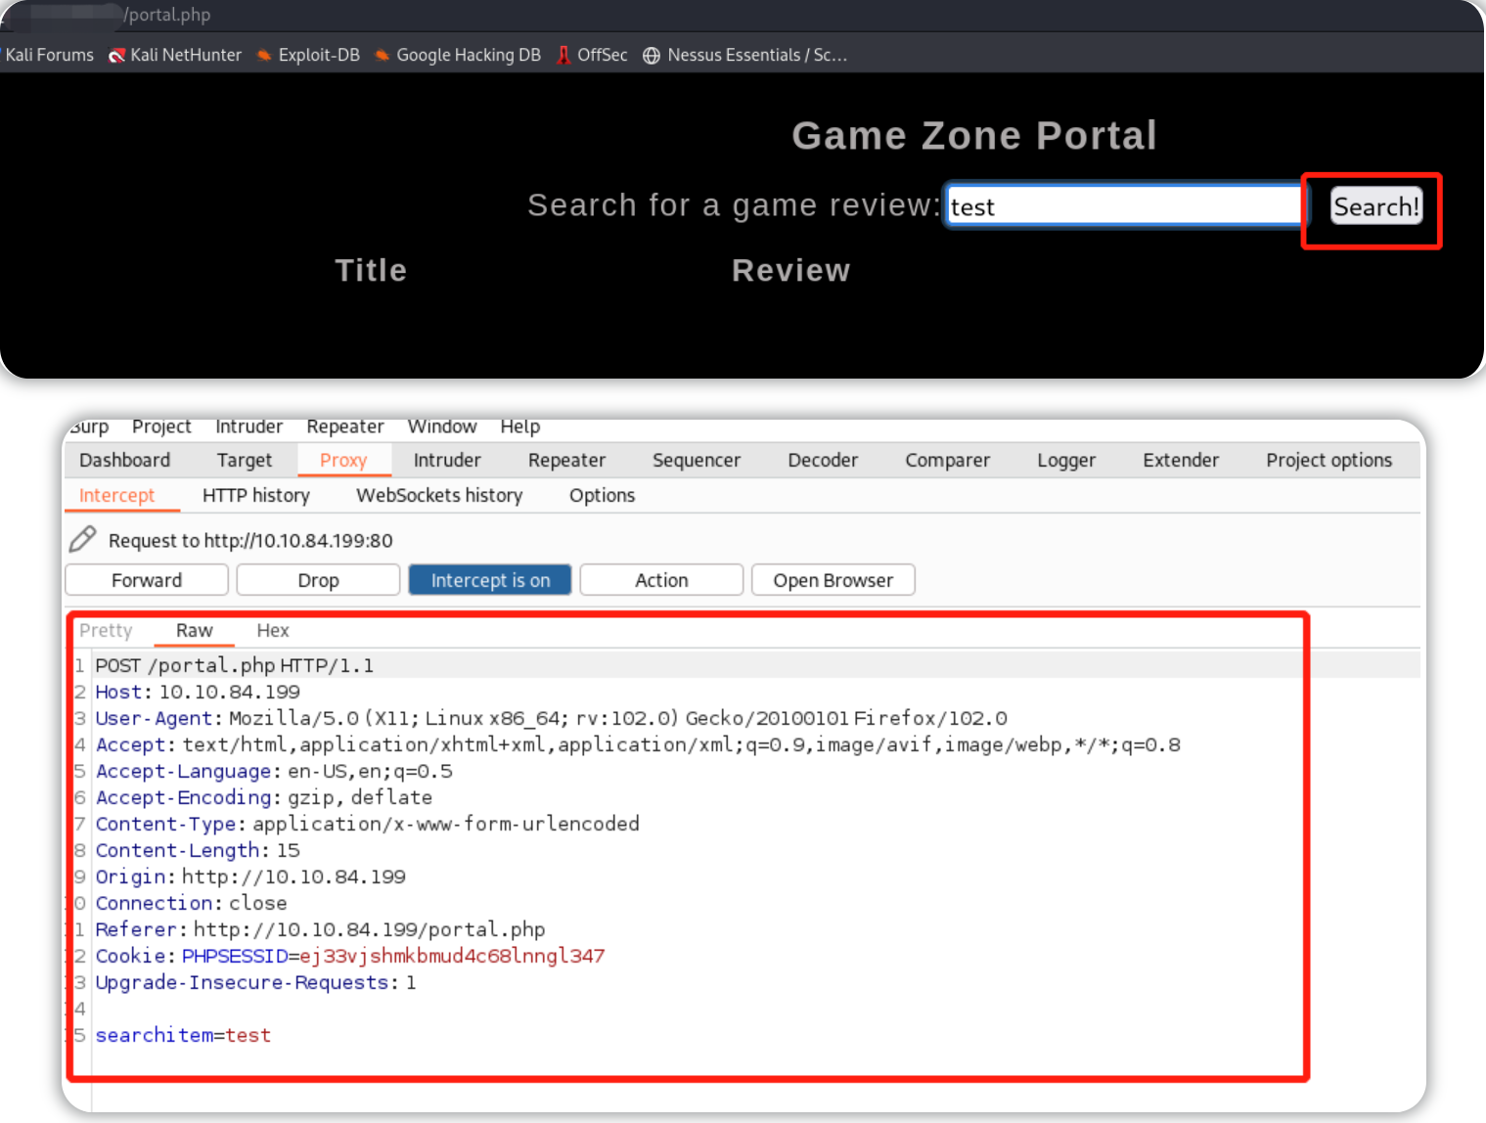Screen dimensions: 1486x1123
Task: Click the Search! button
Action: (1376, 206)
